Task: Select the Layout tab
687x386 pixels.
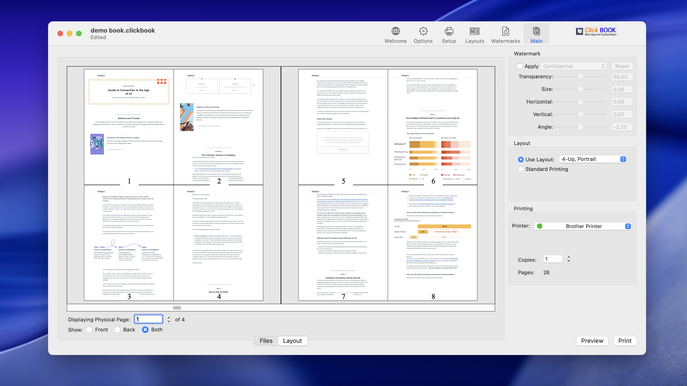Action: [x=293, y=341]
